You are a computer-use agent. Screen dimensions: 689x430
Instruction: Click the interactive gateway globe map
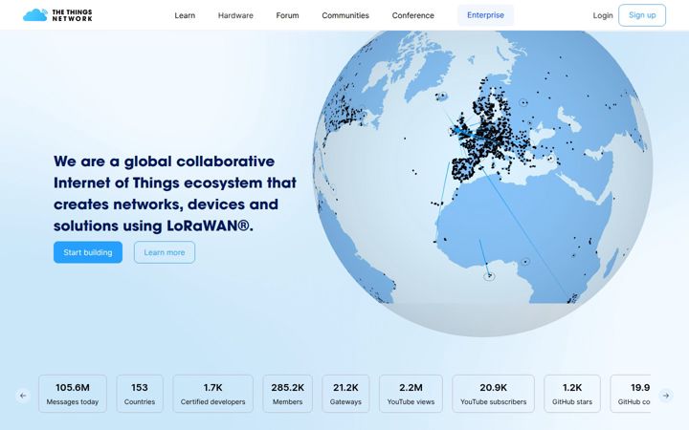point(482,183)
